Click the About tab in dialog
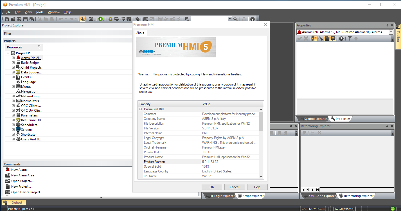This screenshot has width=401, height=211. click(x=140, y=33)
